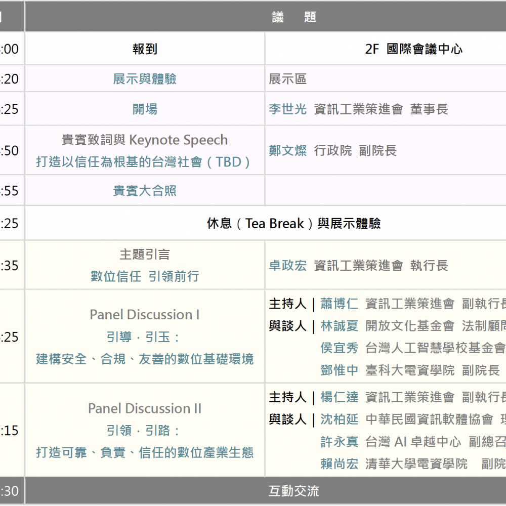Image resolution: width=506 pixels, height=506 pixels.
Task: Select speaker name 李世光
Action: 287,109
